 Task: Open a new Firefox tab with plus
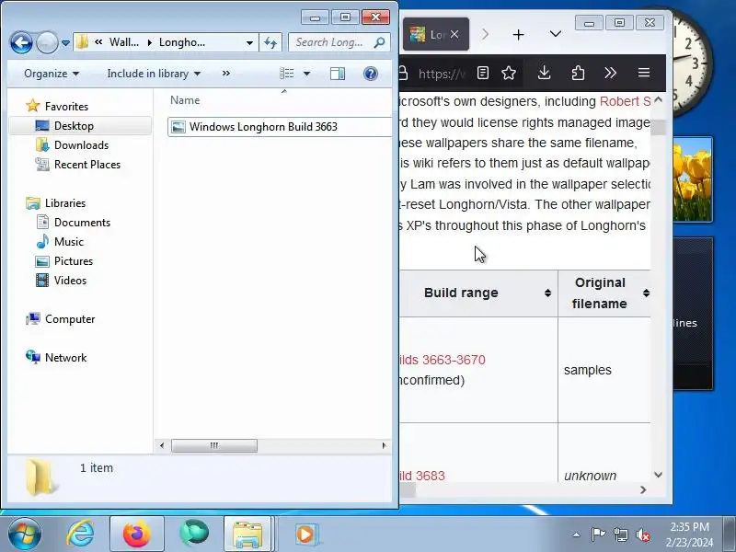tap(518, 35)
